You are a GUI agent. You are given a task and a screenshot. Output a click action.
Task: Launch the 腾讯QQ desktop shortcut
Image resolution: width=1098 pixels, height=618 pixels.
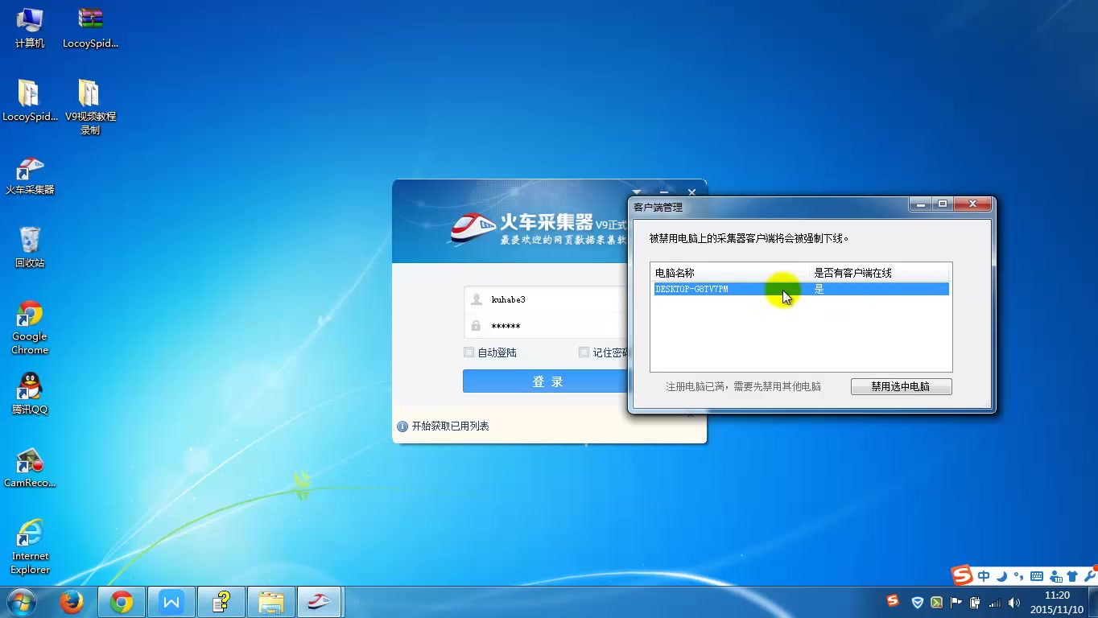[30, 393]
